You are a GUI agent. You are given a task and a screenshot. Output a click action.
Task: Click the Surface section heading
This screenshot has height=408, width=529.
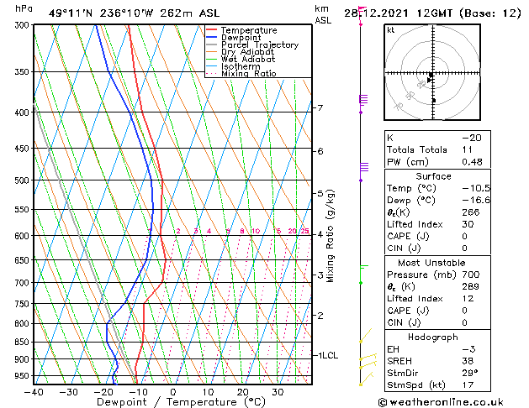coord(433,176)
